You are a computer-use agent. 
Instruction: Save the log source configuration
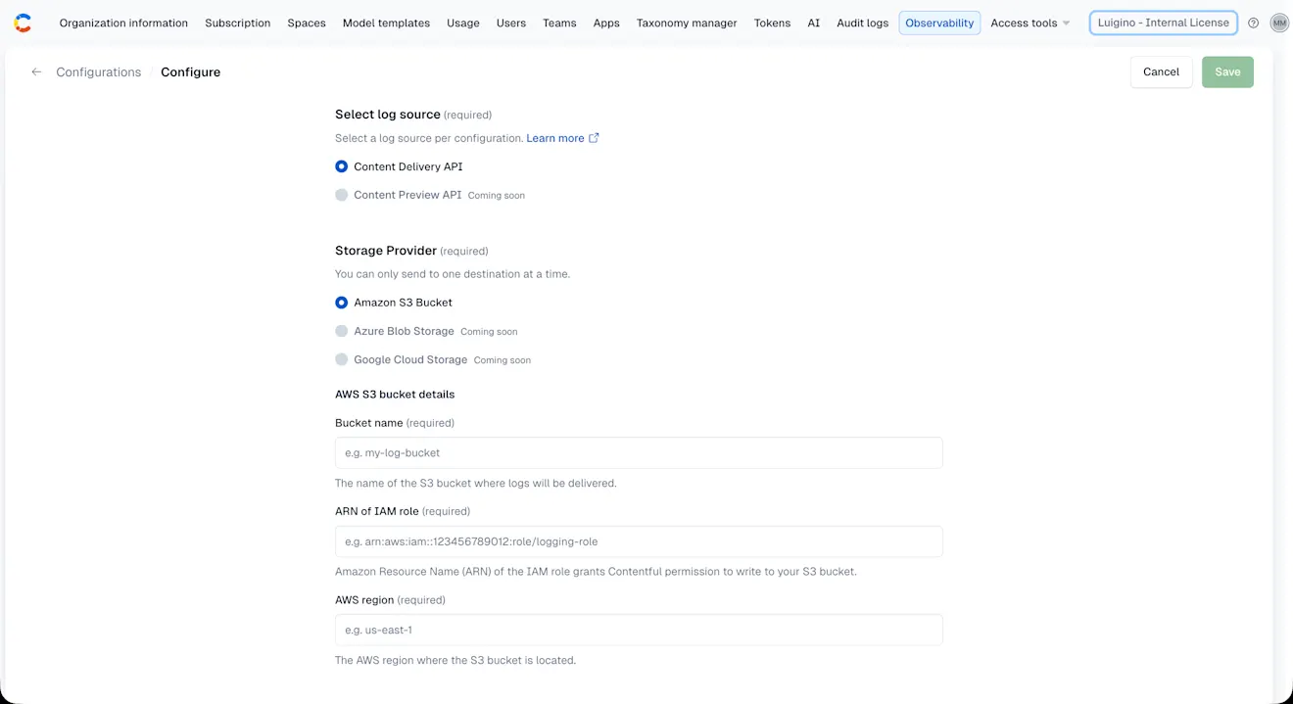[1227, 71]
